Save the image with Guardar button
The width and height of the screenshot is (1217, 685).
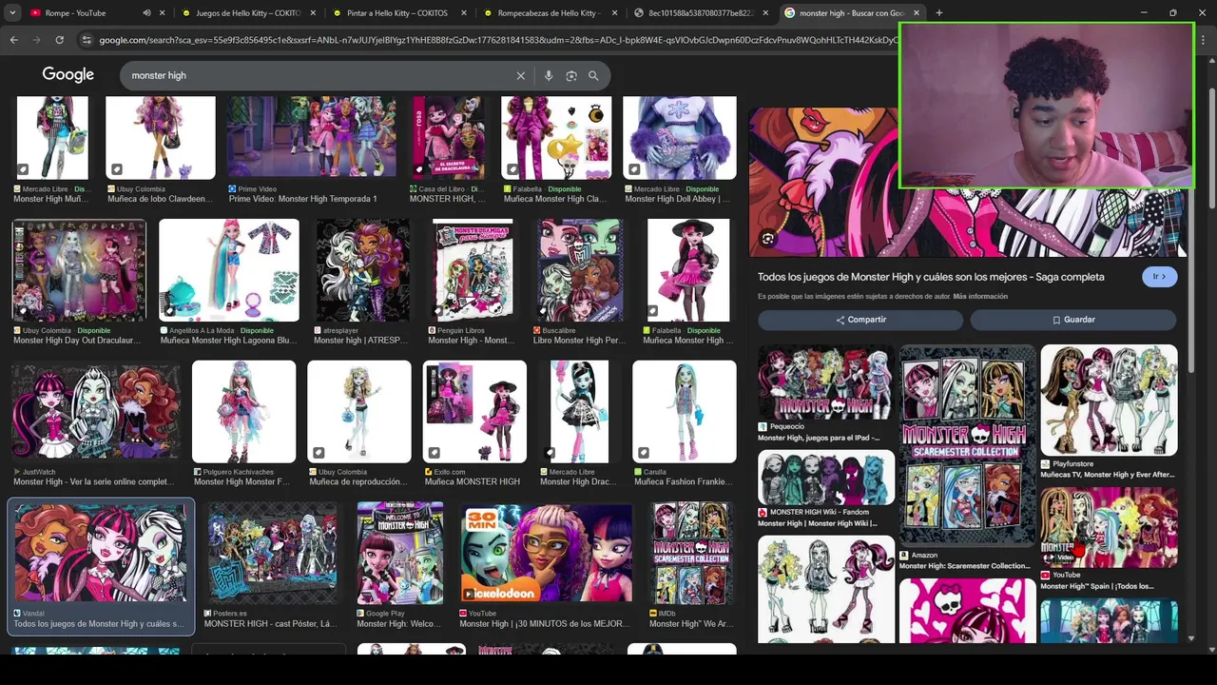tap(1073, 320)
